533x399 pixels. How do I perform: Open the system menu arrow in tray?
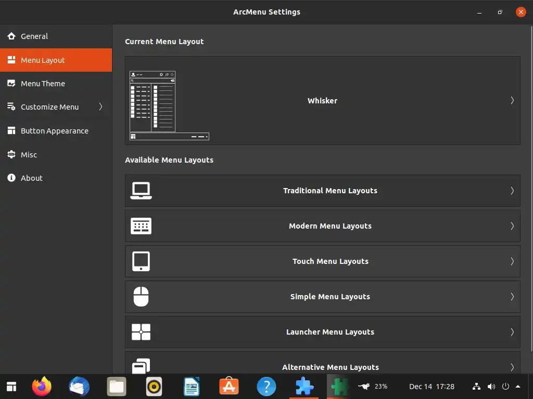(x=518, y=386)
